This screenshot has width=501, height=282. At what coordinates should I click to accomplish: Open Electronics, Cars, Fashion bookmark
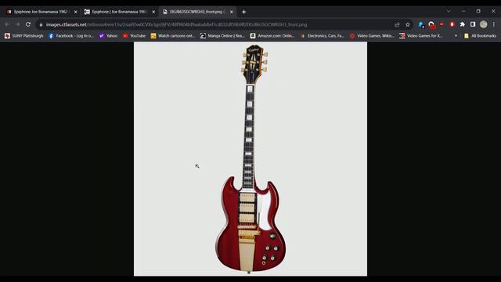(x=323, y=36)
